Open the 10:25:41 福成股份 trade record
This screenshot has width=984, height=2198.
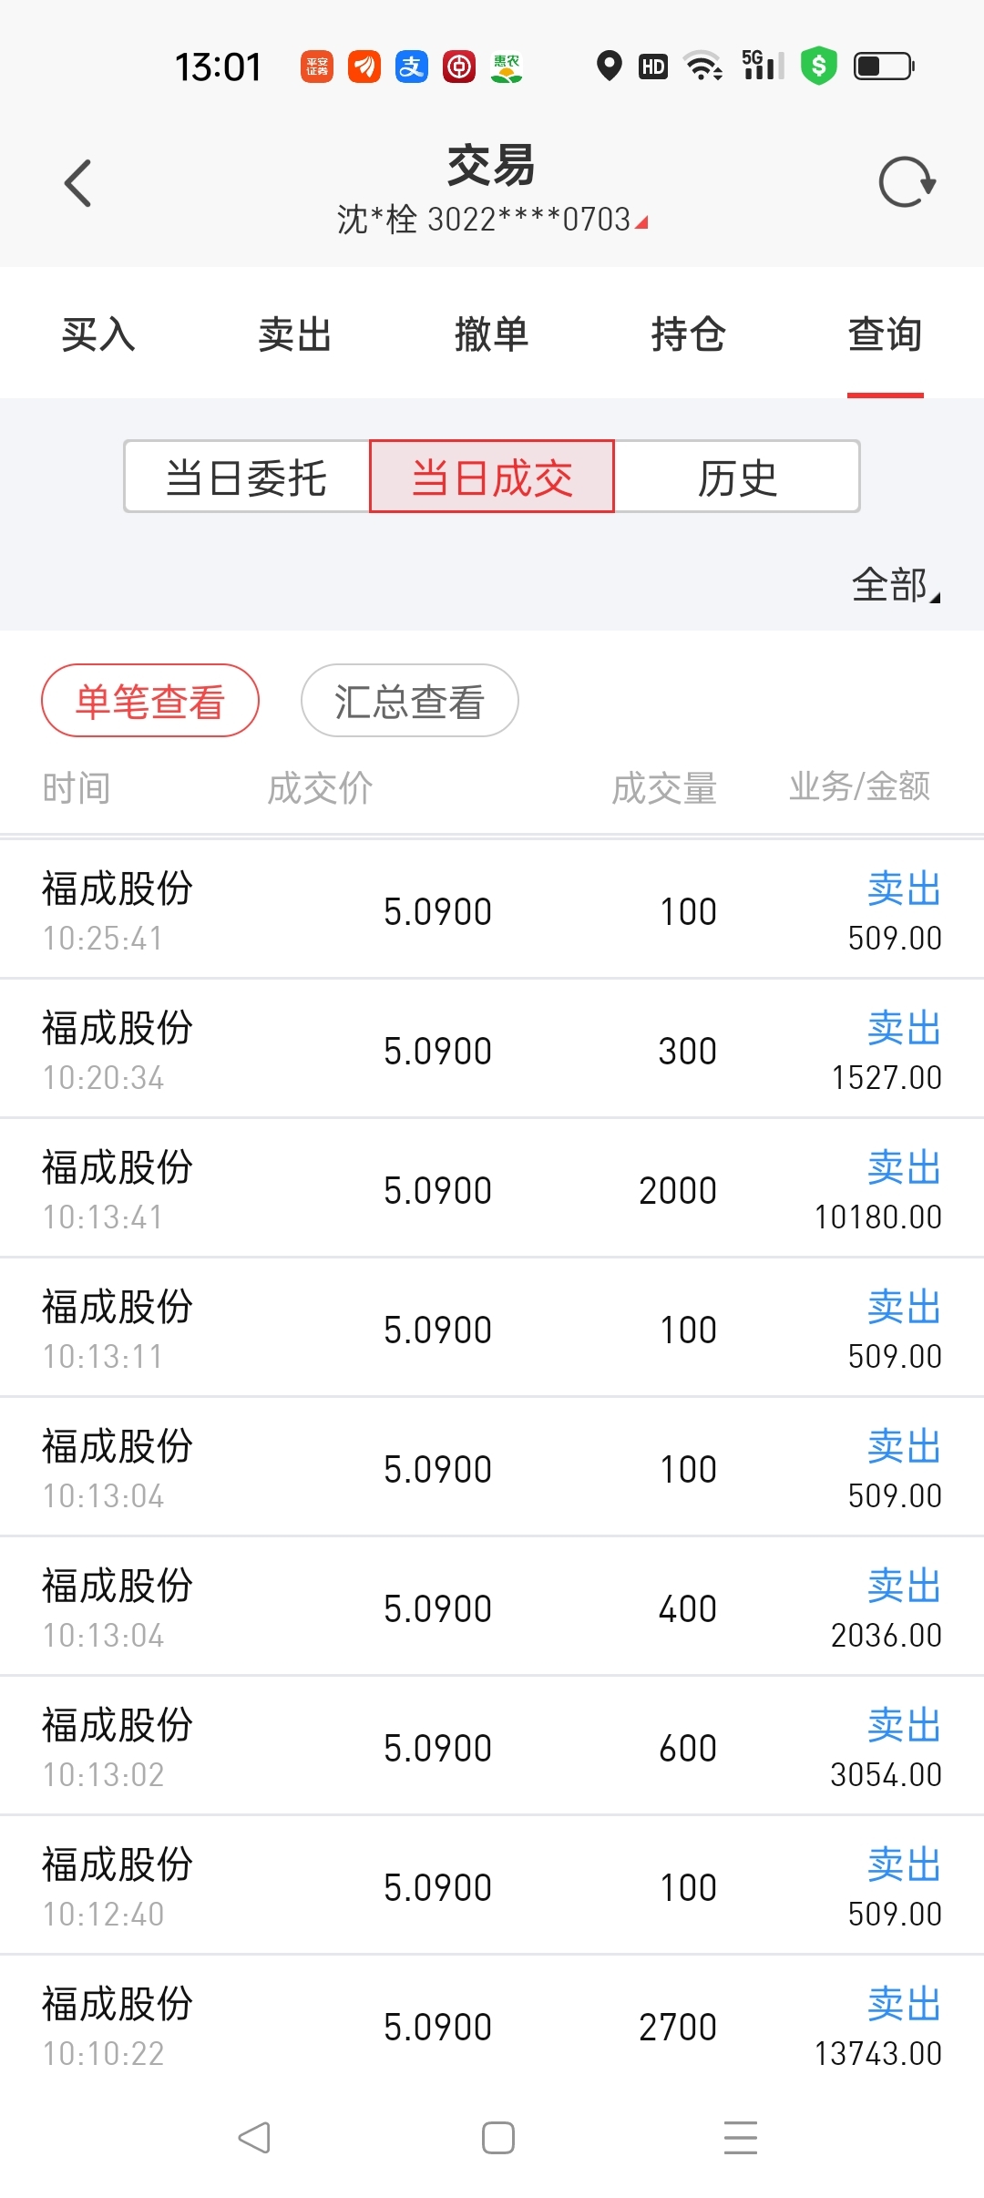(x=492, y=909)
